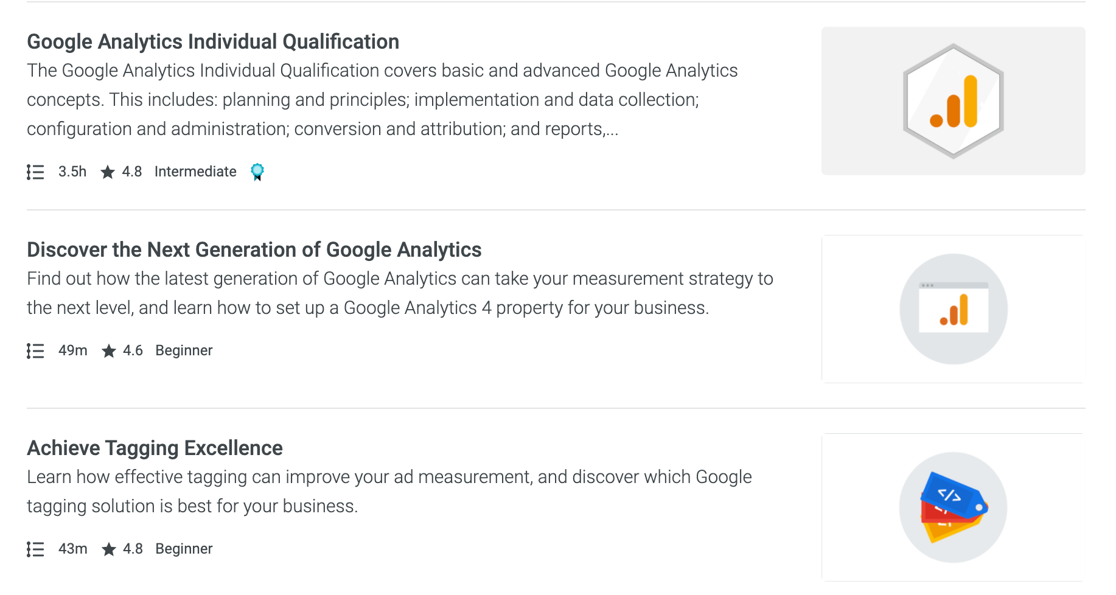Open Google Analytics Individual Qualification course title
The width and height of the screenshot is (1116, 595).
(213, 41)
